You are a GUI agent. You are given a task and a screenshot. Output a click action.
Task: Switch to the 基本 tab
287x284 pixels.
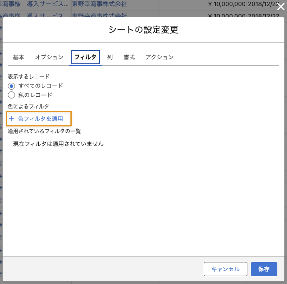[x=18, y=57]
